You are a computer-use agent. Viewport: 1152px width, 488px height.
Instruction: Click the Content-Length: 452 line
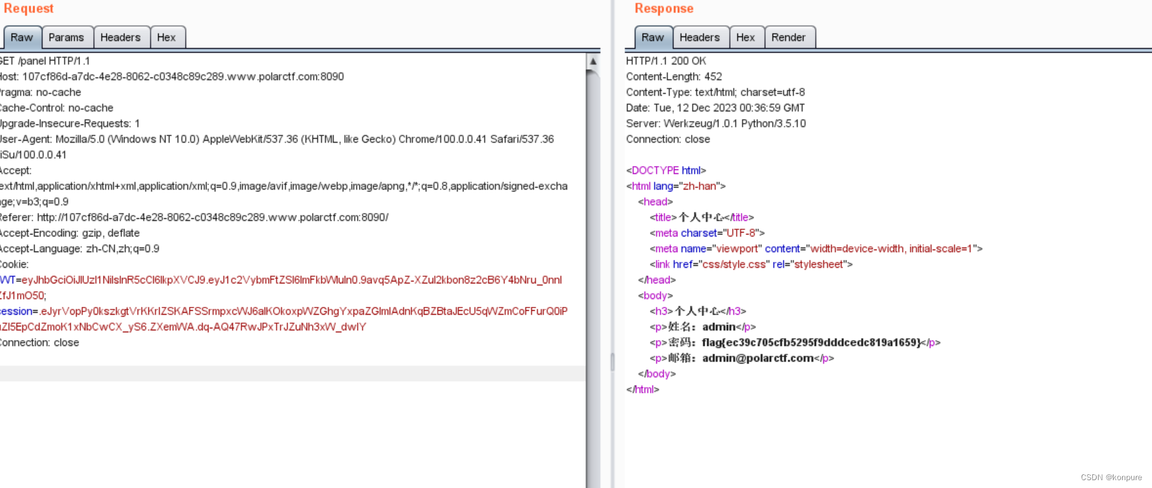pyautogui.click(x=674, y=76)
